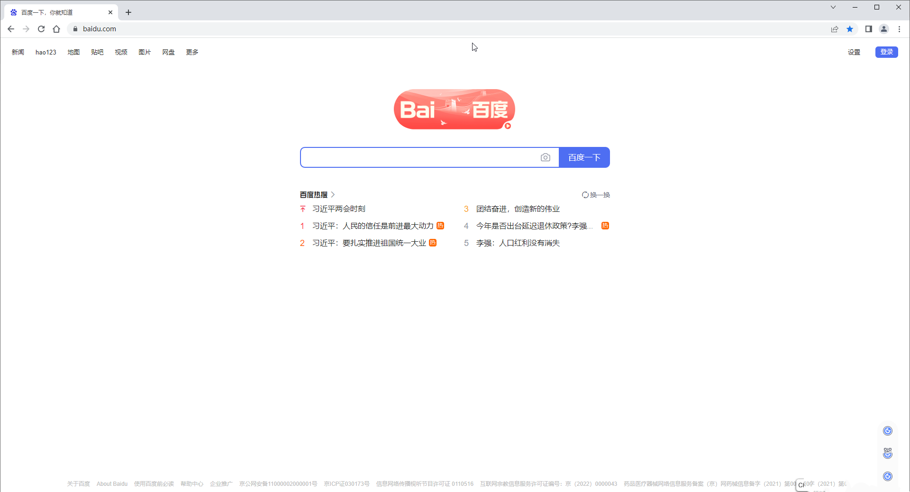Click the browser back arrow
Viewport: 910px width, 492px height.
pos(11,29)
